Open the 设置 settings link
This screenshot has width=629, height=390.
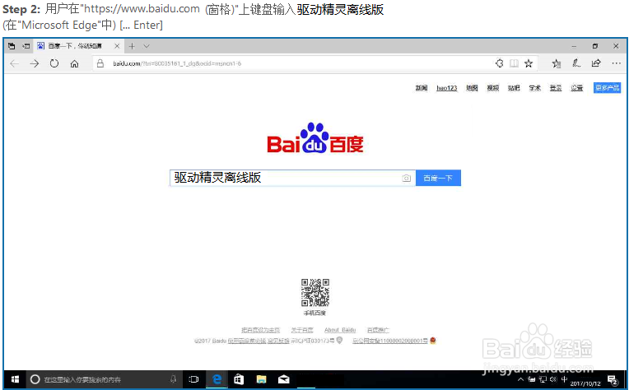click(x=577, y=88)
